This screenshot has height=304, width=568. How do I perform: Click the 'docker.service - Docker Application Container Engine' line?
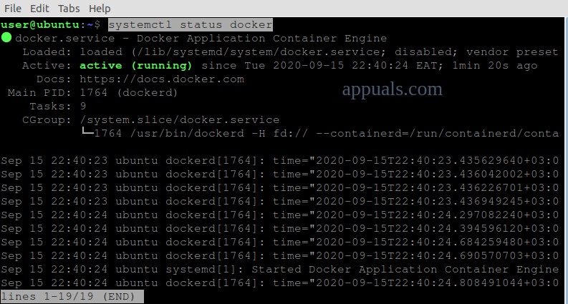[201, 39]
